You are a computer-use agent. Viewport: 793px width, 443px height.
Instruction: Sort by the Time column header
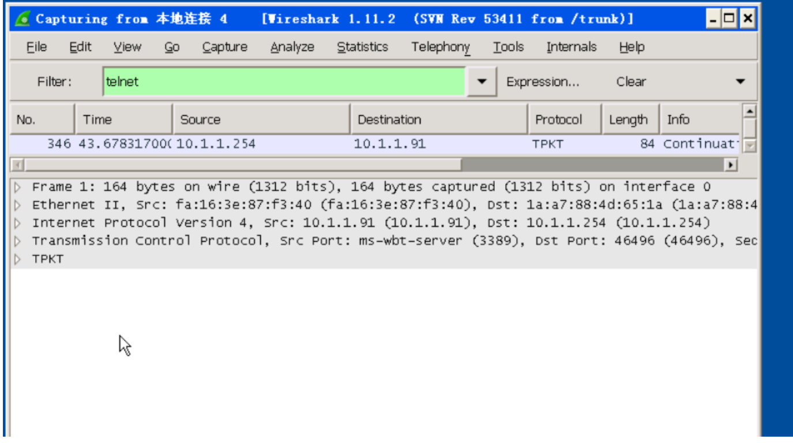point(124,119)
